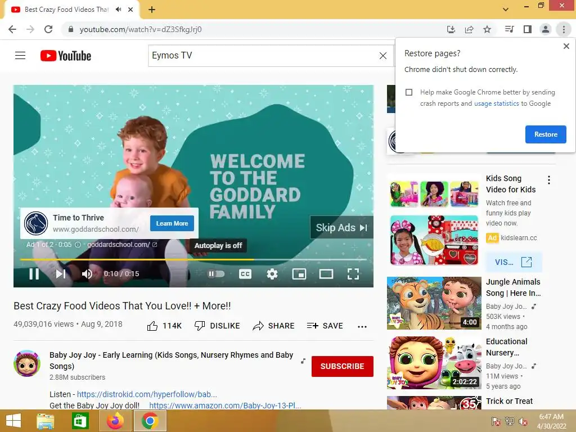Skip to next video with Next icon
The image size is (576, 432).
point(61,274)
